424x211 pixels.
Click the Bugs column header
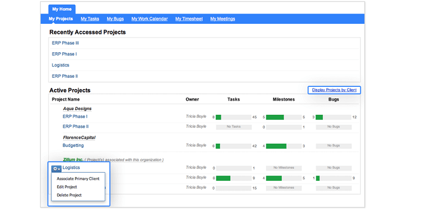tap(334, 99)
